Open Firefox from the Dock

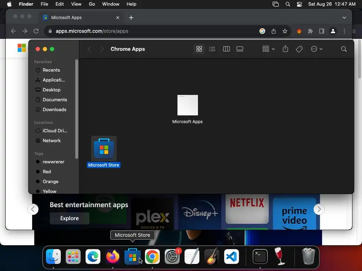pyautogui.click(x=113, y=257)
